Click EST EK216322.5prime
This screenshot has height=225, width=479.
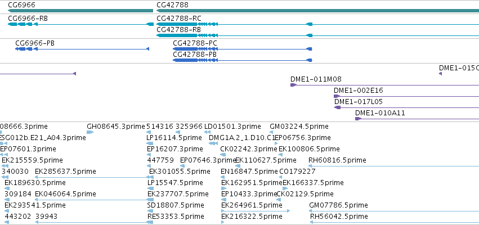(x=252, y=217)
